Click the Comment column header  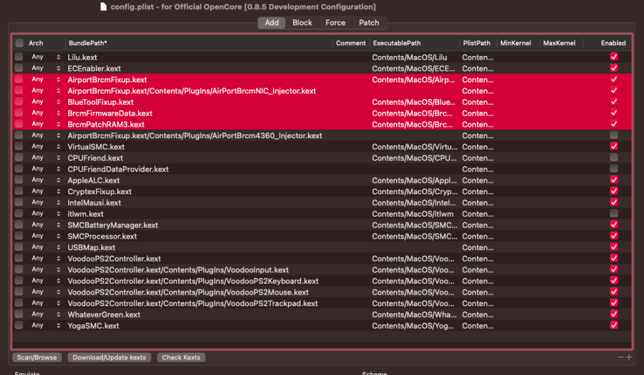tap(351, 42)
